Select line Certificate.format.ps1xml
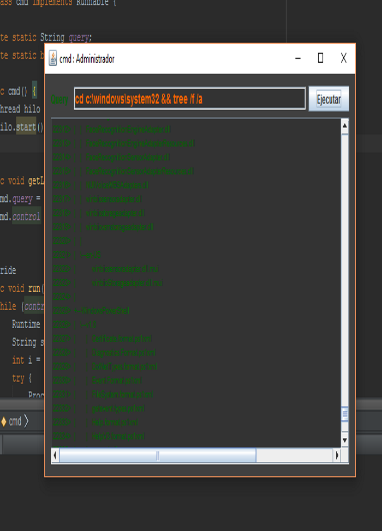The width and height of the screenshot is (382, 531). tap(122, 339)
